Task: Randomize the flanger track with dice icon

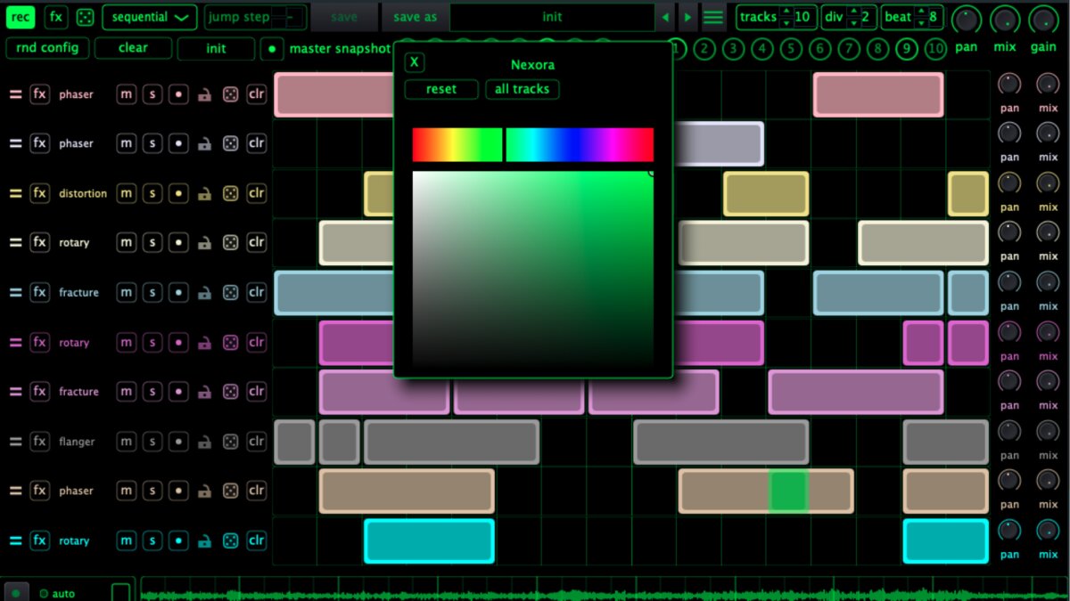Action: (x=230, y=441)
